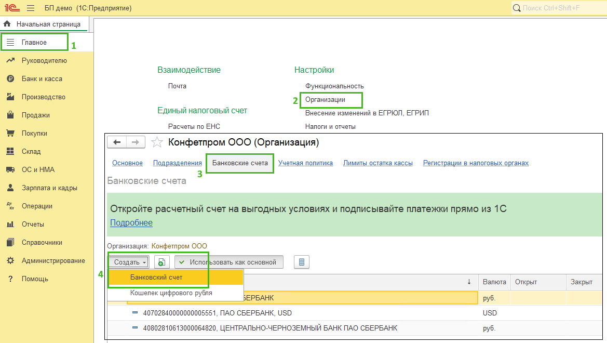The width and height of the screenshot is (607, 343).
Task: Click the Склад grid icon
Action: (10, 152)
